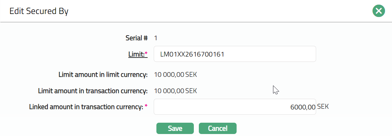Image resolution: width=392 pixels, height=136 pixels.
Task: Click SEK beside the transaction currency limit amount
Action: coord(191,90)
